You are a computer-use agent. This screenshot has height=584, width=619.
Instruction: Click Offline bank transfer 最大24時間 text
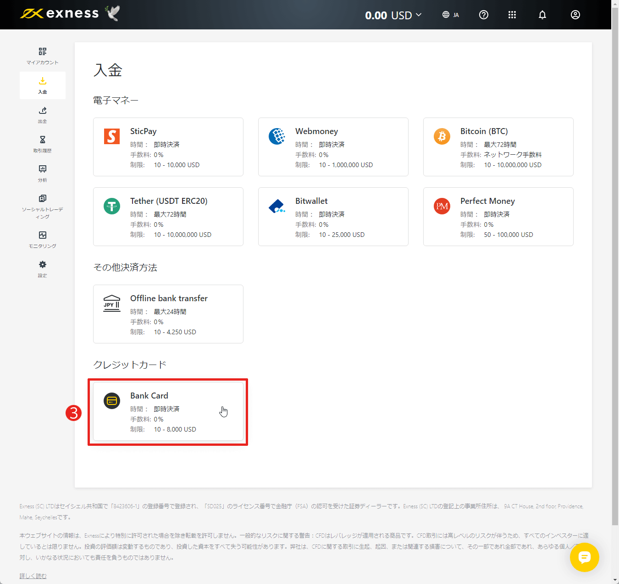[170, 312]
